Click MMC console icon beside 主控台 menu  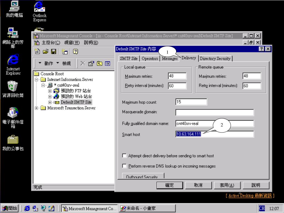(37, 42)
